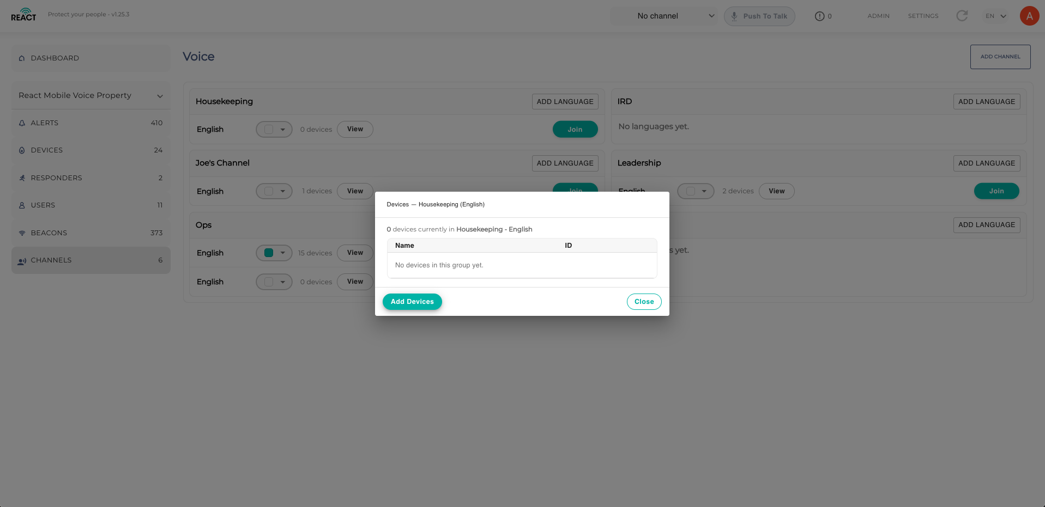Open the Dashboard menu item
This screenshot has width=1045, height=507.
91,58
